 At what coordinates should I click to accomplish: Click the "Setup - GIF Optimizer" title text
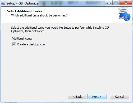pyautogui.click(x=23, y=3)
